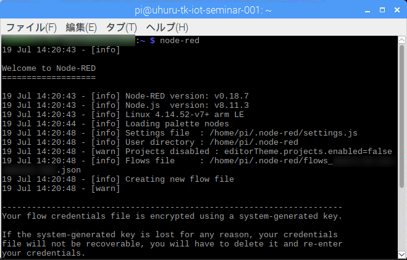Open the 編集(E) menu

point(81,27)
